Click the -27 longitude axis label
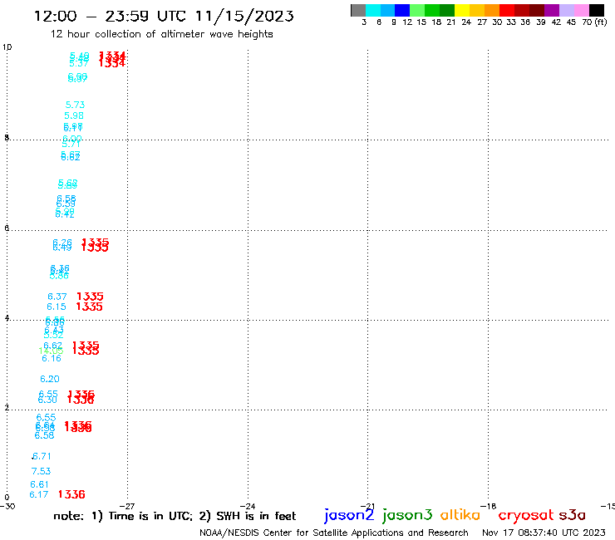Viewport: 615px width, 540px height. [127, 506]
